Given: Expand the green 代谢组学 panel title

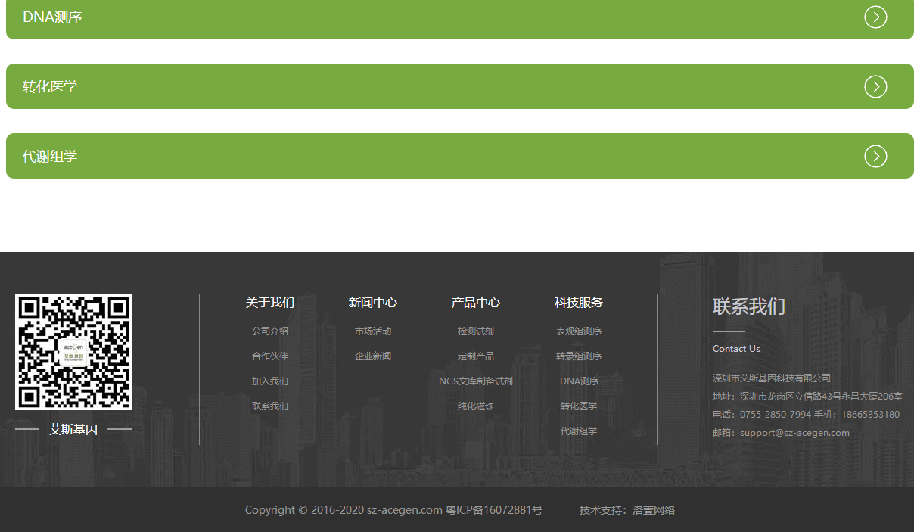Looking at the screenshot, I should [x=50, y=157].
